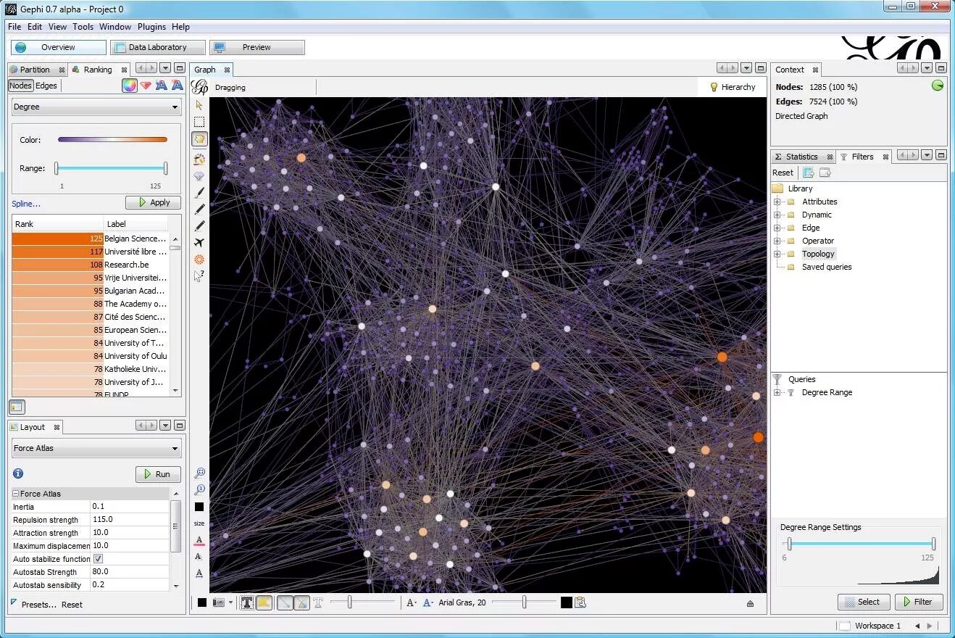The width and height of the screenshot is (955, 638).
Task: Edit the Repulsion strength value 115.0
Action: (129, 520)
